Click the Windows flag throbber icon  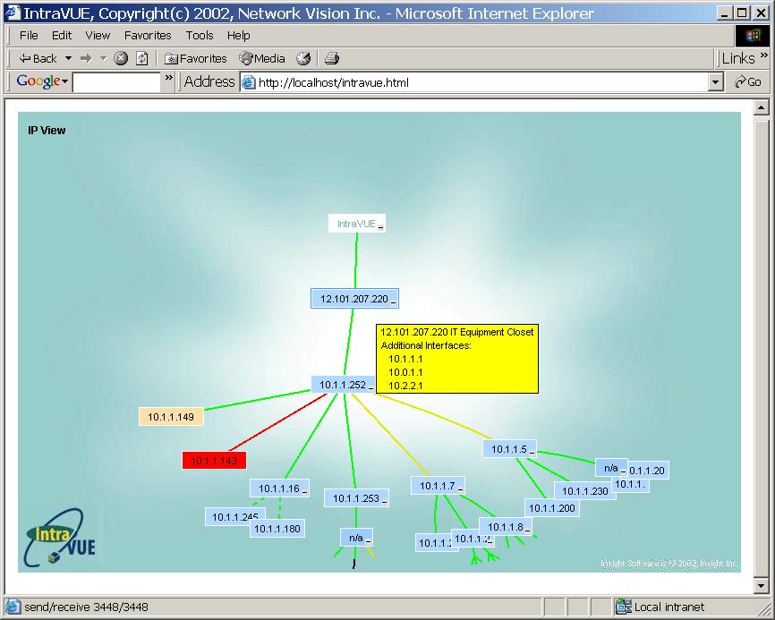coord(752,35)
